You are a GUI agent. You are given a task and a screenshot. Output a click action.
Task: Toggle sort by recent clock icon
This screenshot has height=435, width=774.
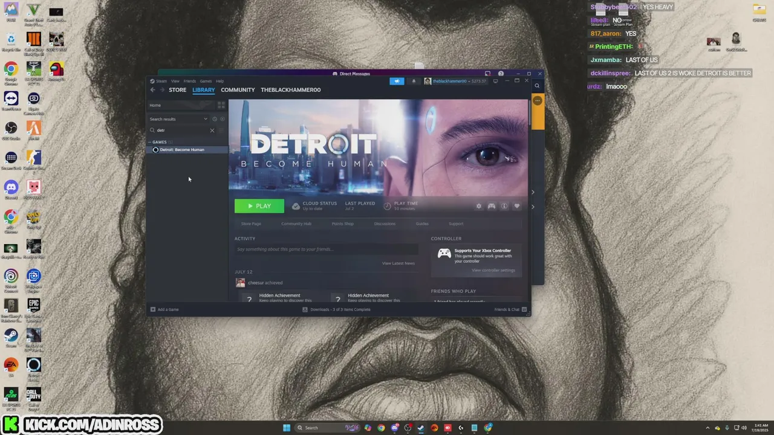click(x=214, y=119)
